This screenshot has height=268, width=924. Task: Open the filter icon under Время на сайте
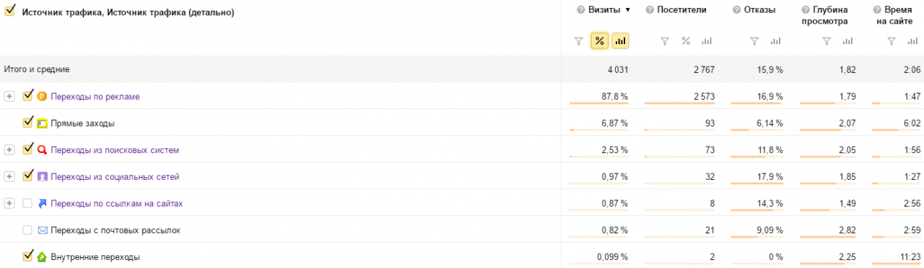[x=892, y=41]
